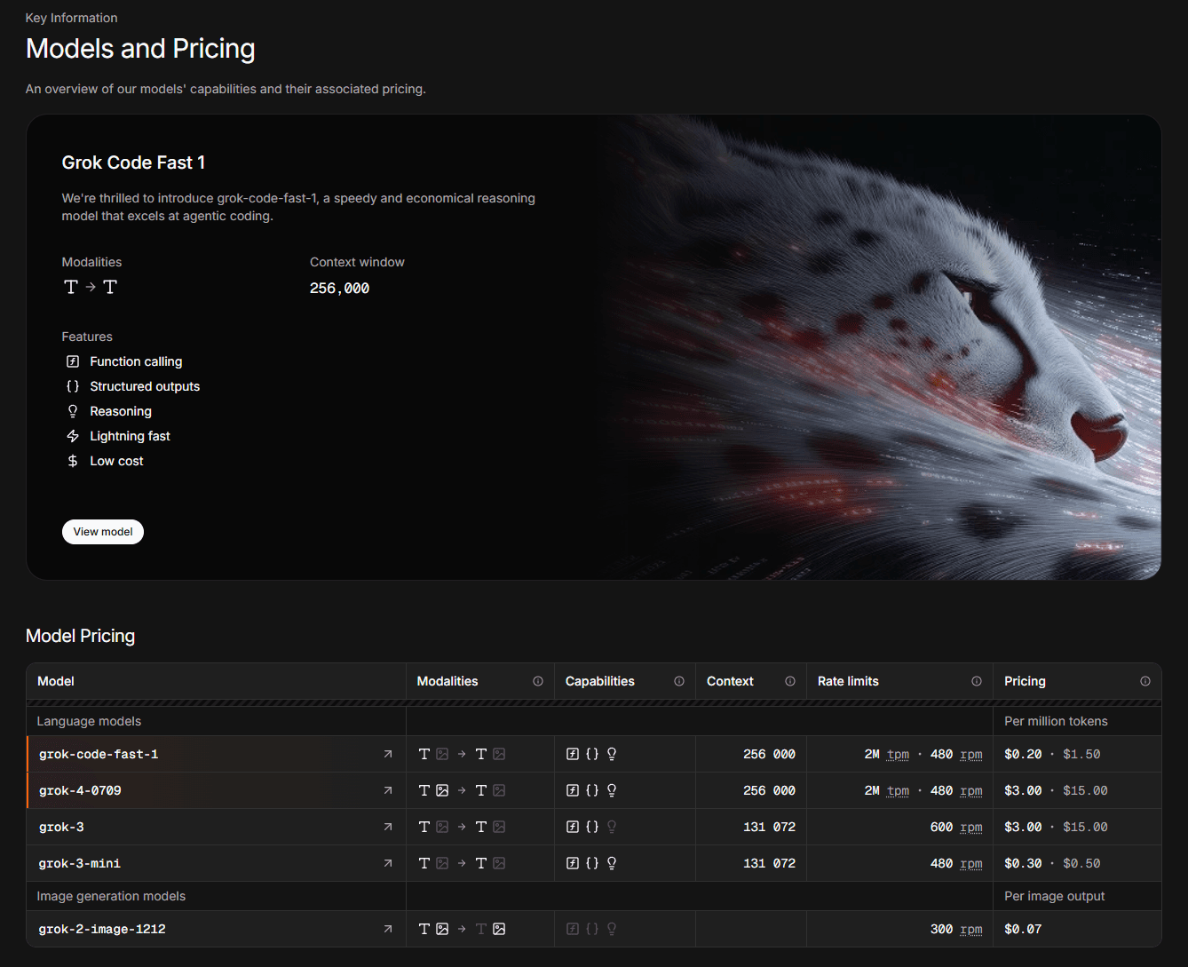This screenshot has width=1188, height=967.
Task: Click tpm abbreviation in grok-code-fast-1 row
Action: click(898, 754)
